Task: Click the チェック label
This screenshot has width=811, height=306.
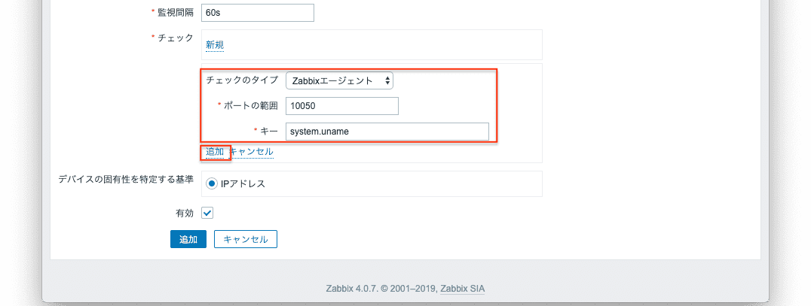Action: [176, 38]
